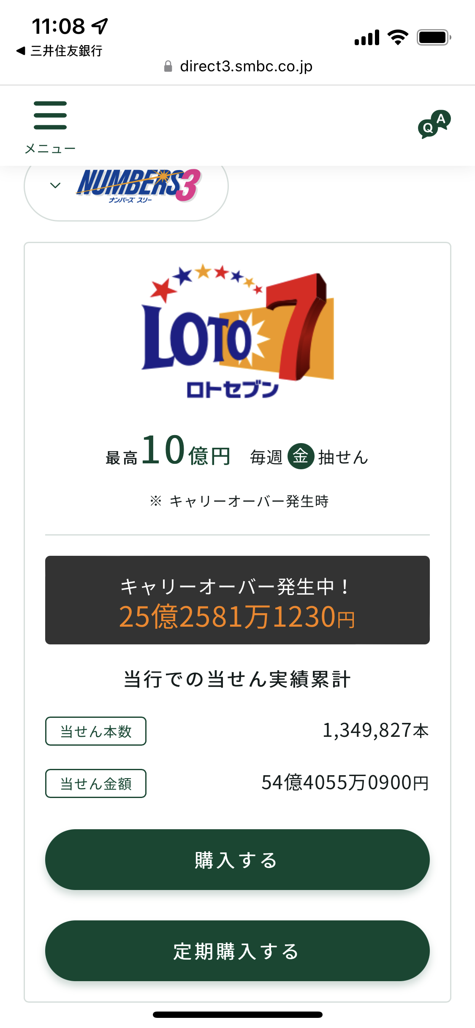Tap the Wi-Fi status icon
Image resolution: width=475 pixels, height=1028 pixels.
coord(398,38)
